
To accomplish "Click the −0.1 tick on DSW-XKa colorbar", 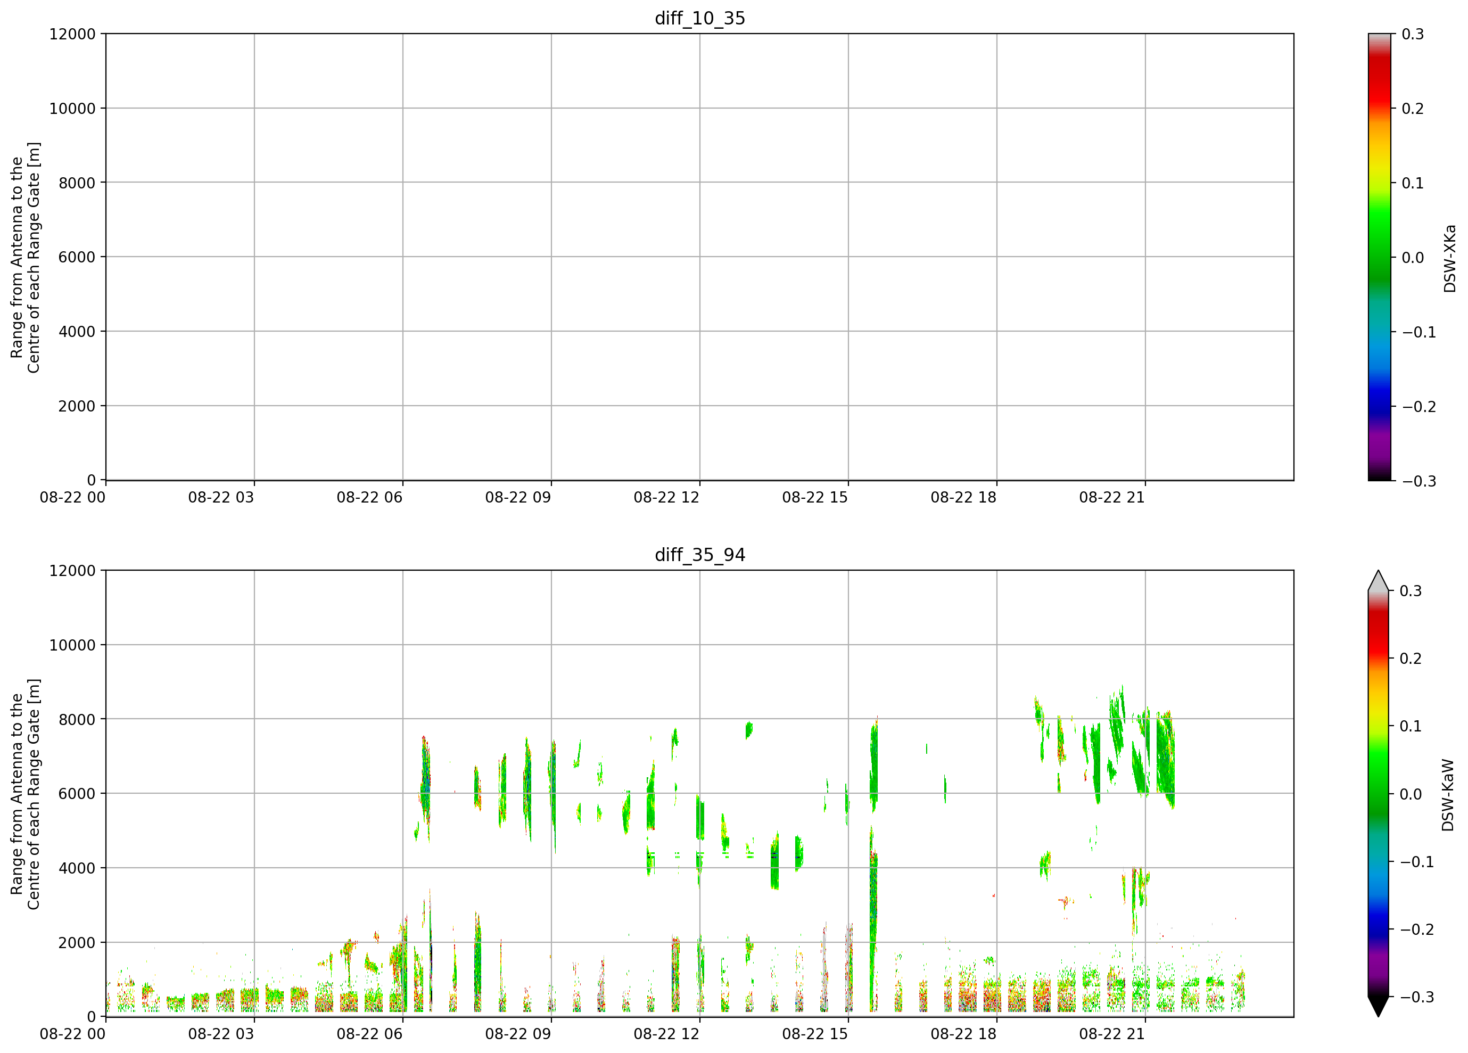I will [1419, 332].
